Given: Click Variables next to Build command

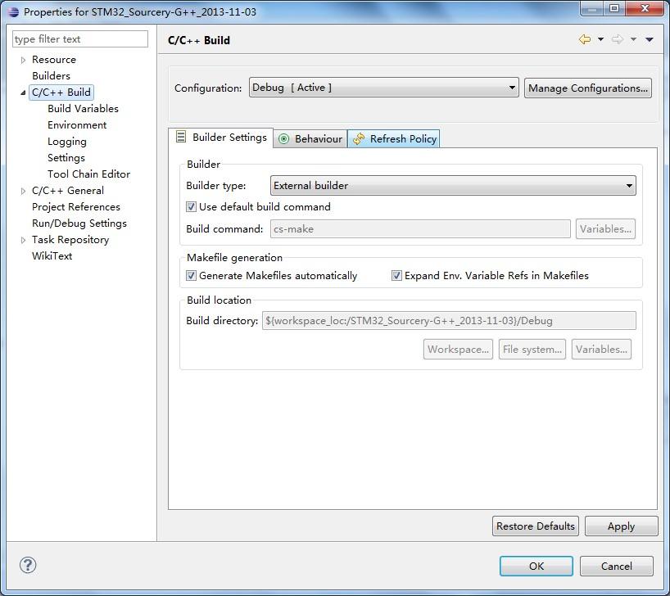Looking at the screenshot, I should click(x=606, y=229).
